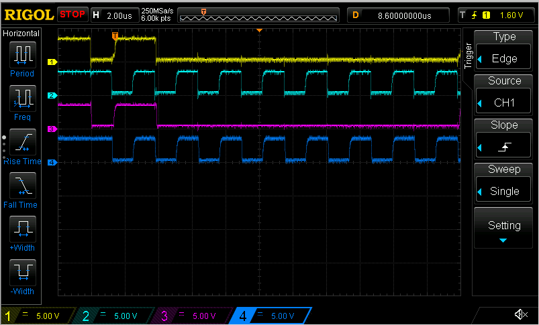Choose the Rise Time measurement icon
Screen dimensions: 539x325
(22, 141)
